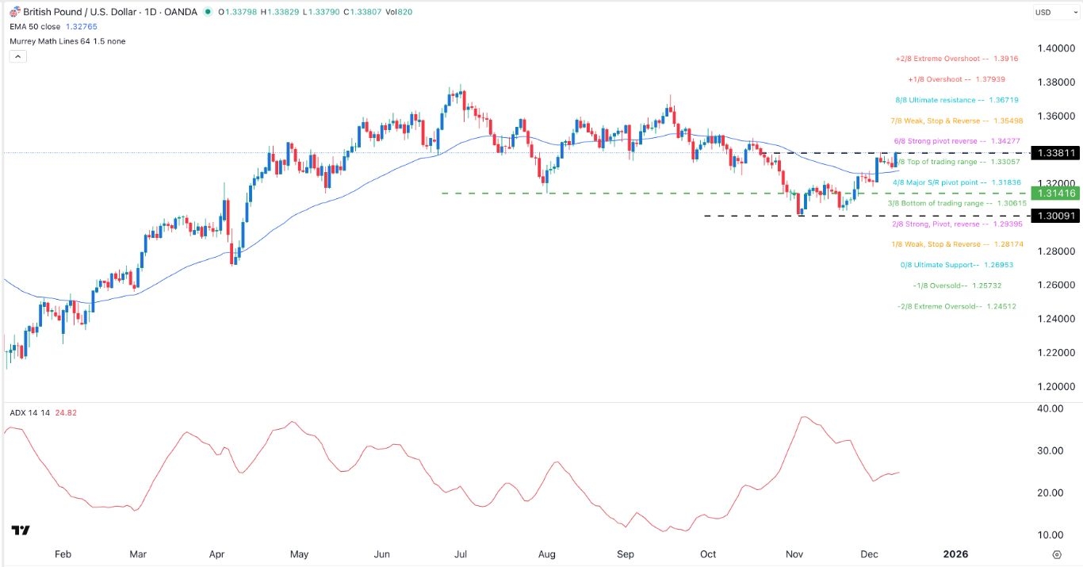The image size is (1083, 567).
Task: Collapse the indicator legend with the chevron
Action: tap(17, 56)
